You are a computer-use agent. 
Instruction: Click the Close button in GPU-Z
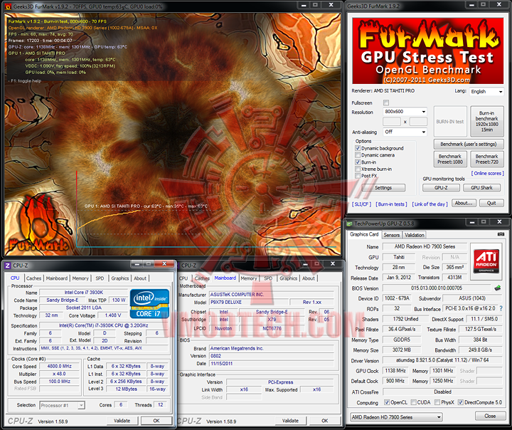click(x=489, y=416)
